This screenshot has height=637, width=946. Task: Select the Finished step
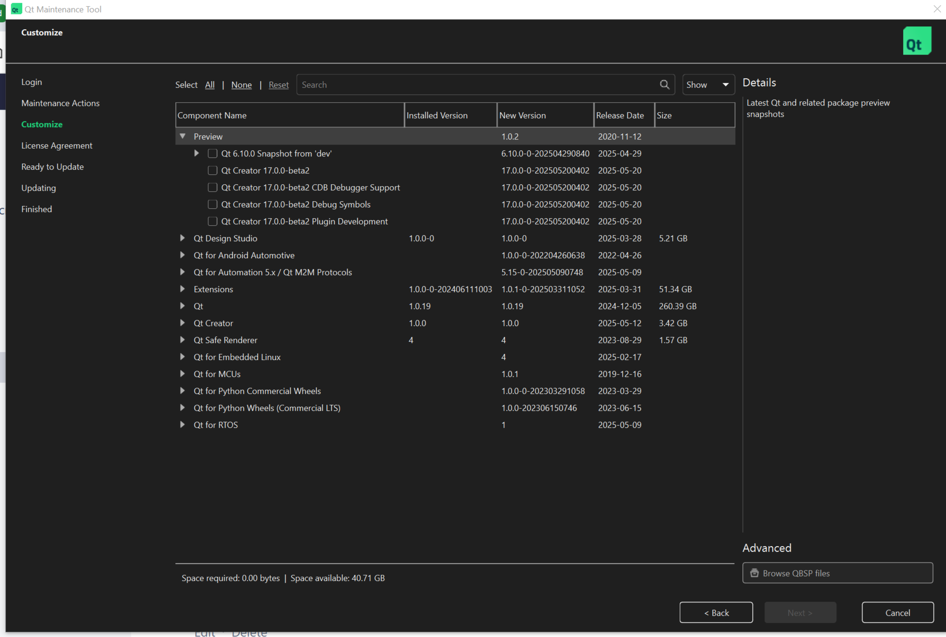click(x=37, y=209)
